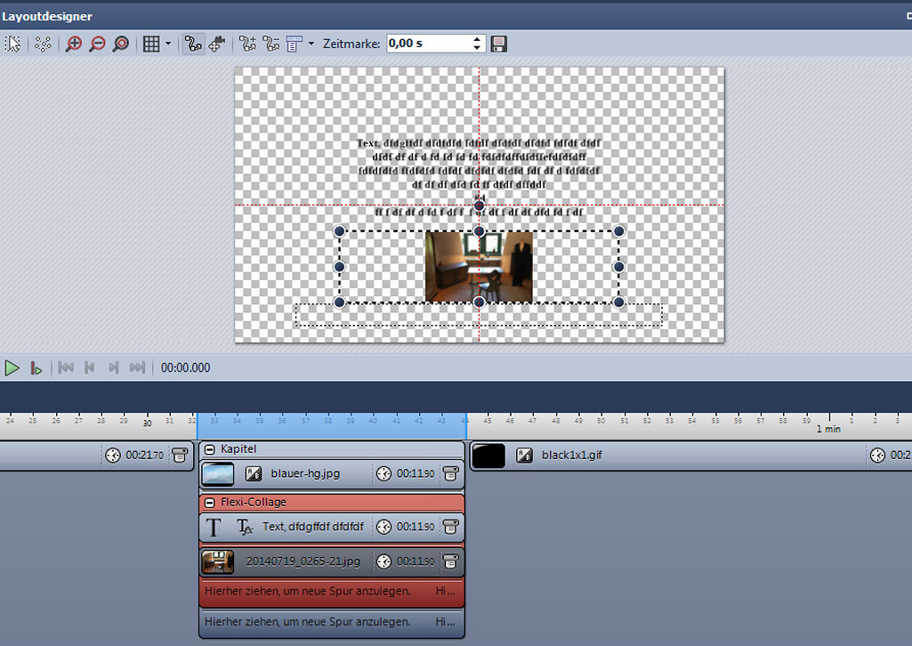Toggle the motion path mode button
This screenshot has width=912, height=646.
point(192,44)
